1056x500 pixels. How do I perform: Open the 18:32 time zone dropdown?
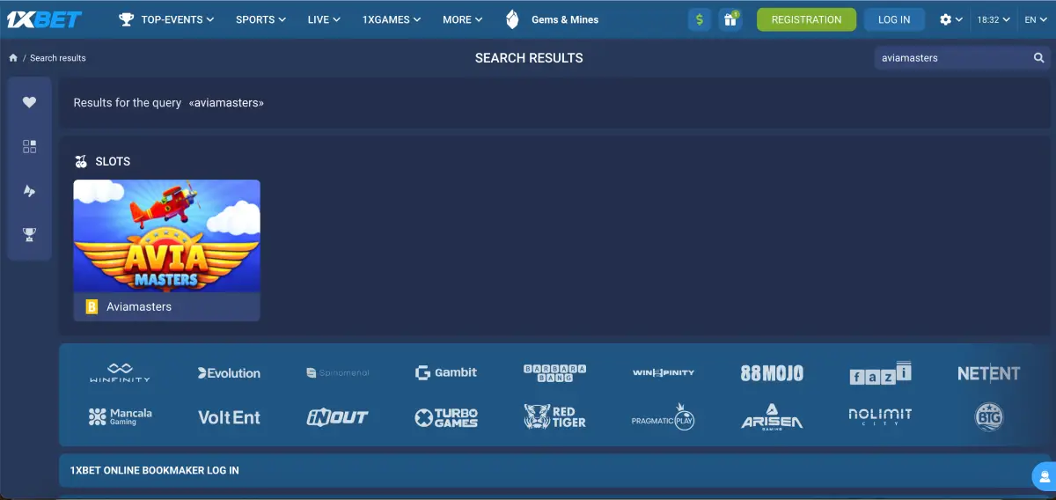tap(993, 19)
